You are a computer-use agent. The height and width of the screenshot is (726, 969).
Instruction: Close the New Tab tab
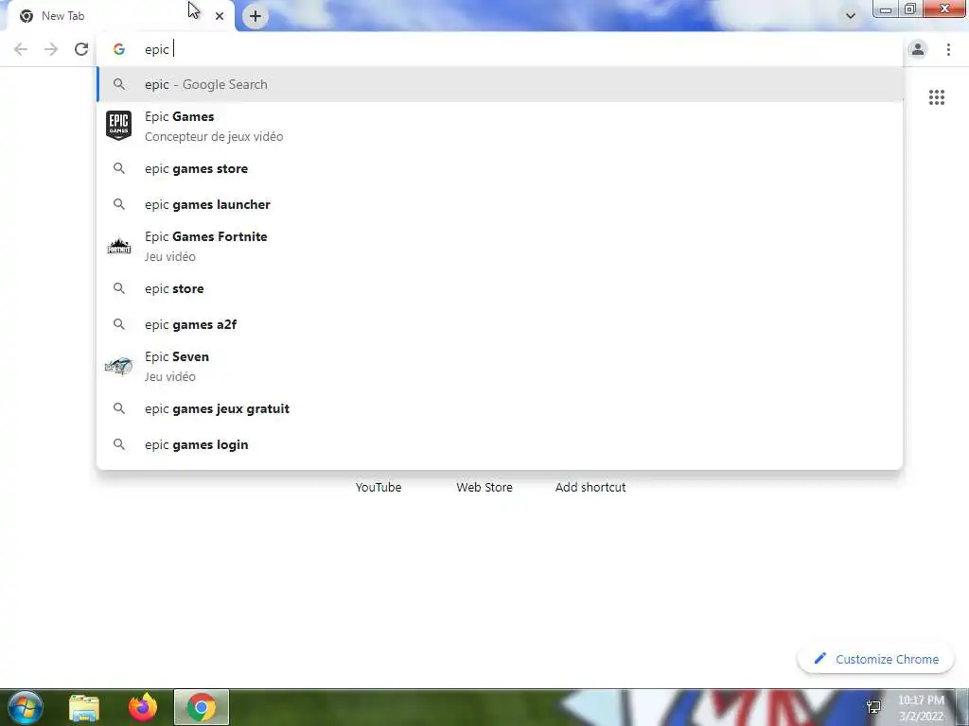[x=220, y=16]
